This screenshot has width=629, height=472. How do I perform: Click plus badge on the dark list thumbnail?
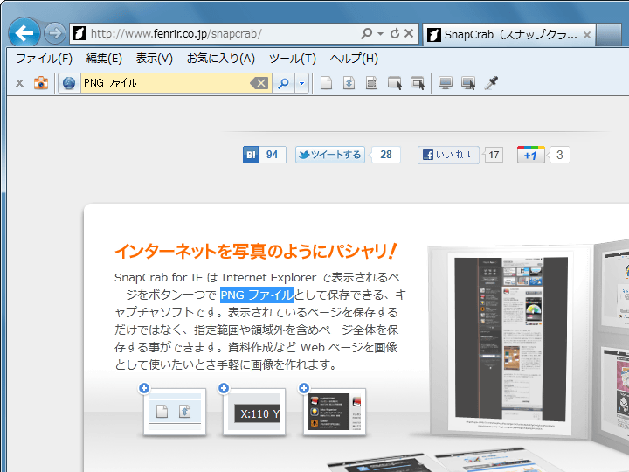point(304,388)
